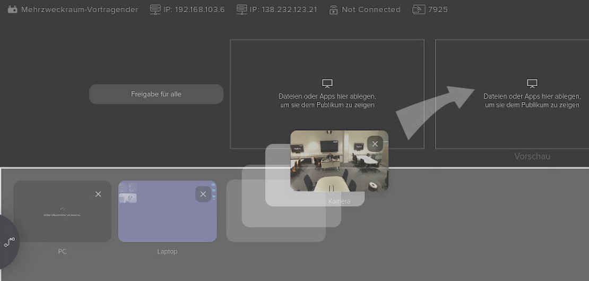Click the room icon beside Mehrzweckraum-Vortragender
This screenshot has height=281, width=589.
coord(13,10)
